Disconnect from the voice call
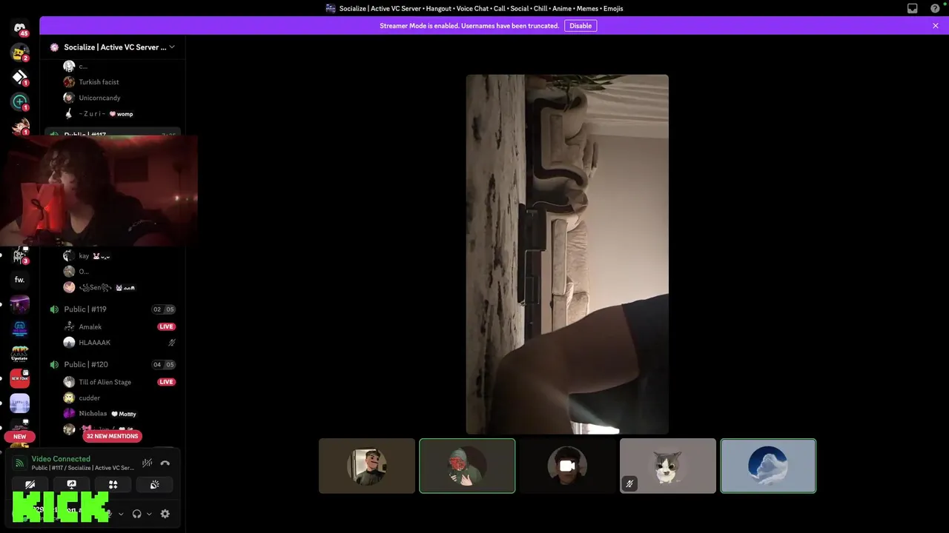949x533 pixels. 165,463
